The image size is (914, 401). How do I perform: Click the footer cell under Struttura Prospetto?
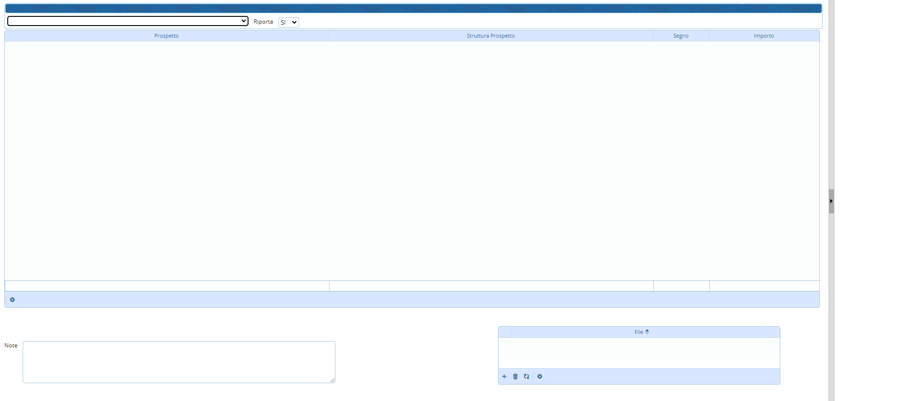pos(491,286)
